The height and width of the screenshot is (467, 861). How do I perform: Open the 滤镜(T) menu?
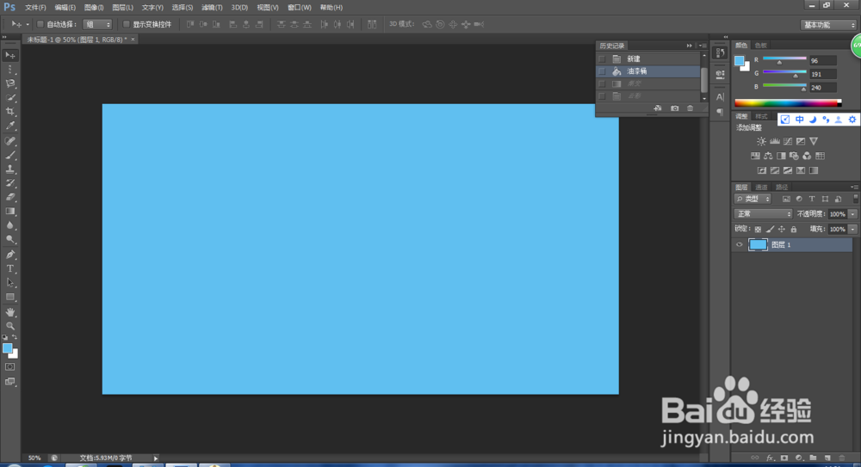click(212, 8)
